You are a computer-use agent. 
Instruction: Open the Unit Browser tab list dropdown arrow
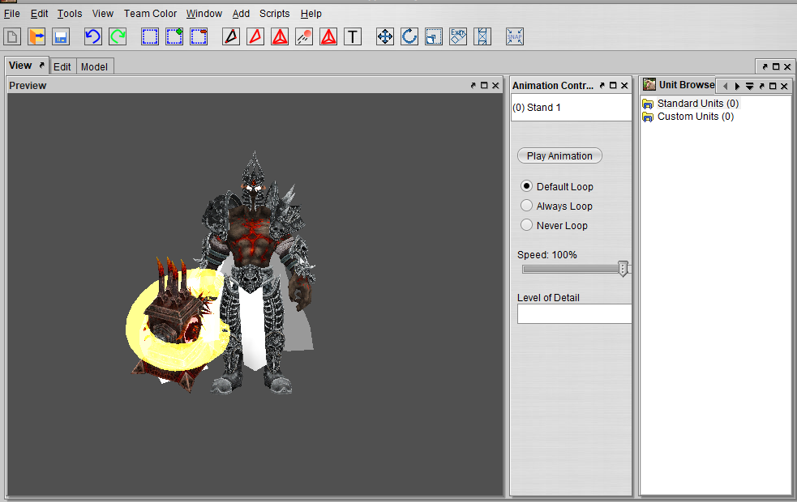point(749,87)
